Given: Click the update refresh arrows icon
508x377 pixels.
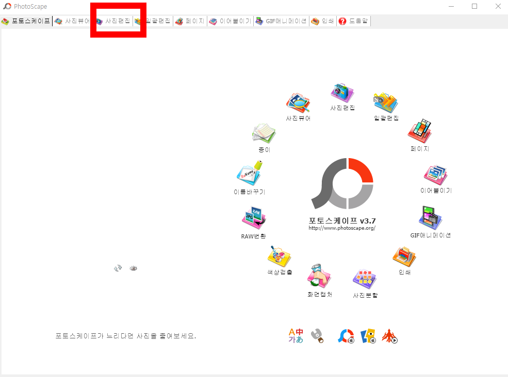Looking at the screenshot, I should pyautogui.click(x=118, y=268).
